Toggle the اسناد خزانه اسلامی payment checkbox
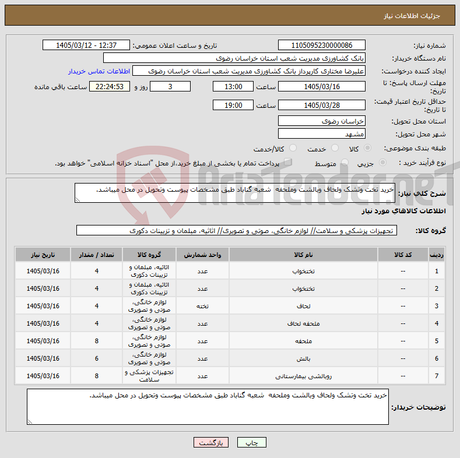The width and height of the screenshot is (460, 458). (x=288, y=162)
